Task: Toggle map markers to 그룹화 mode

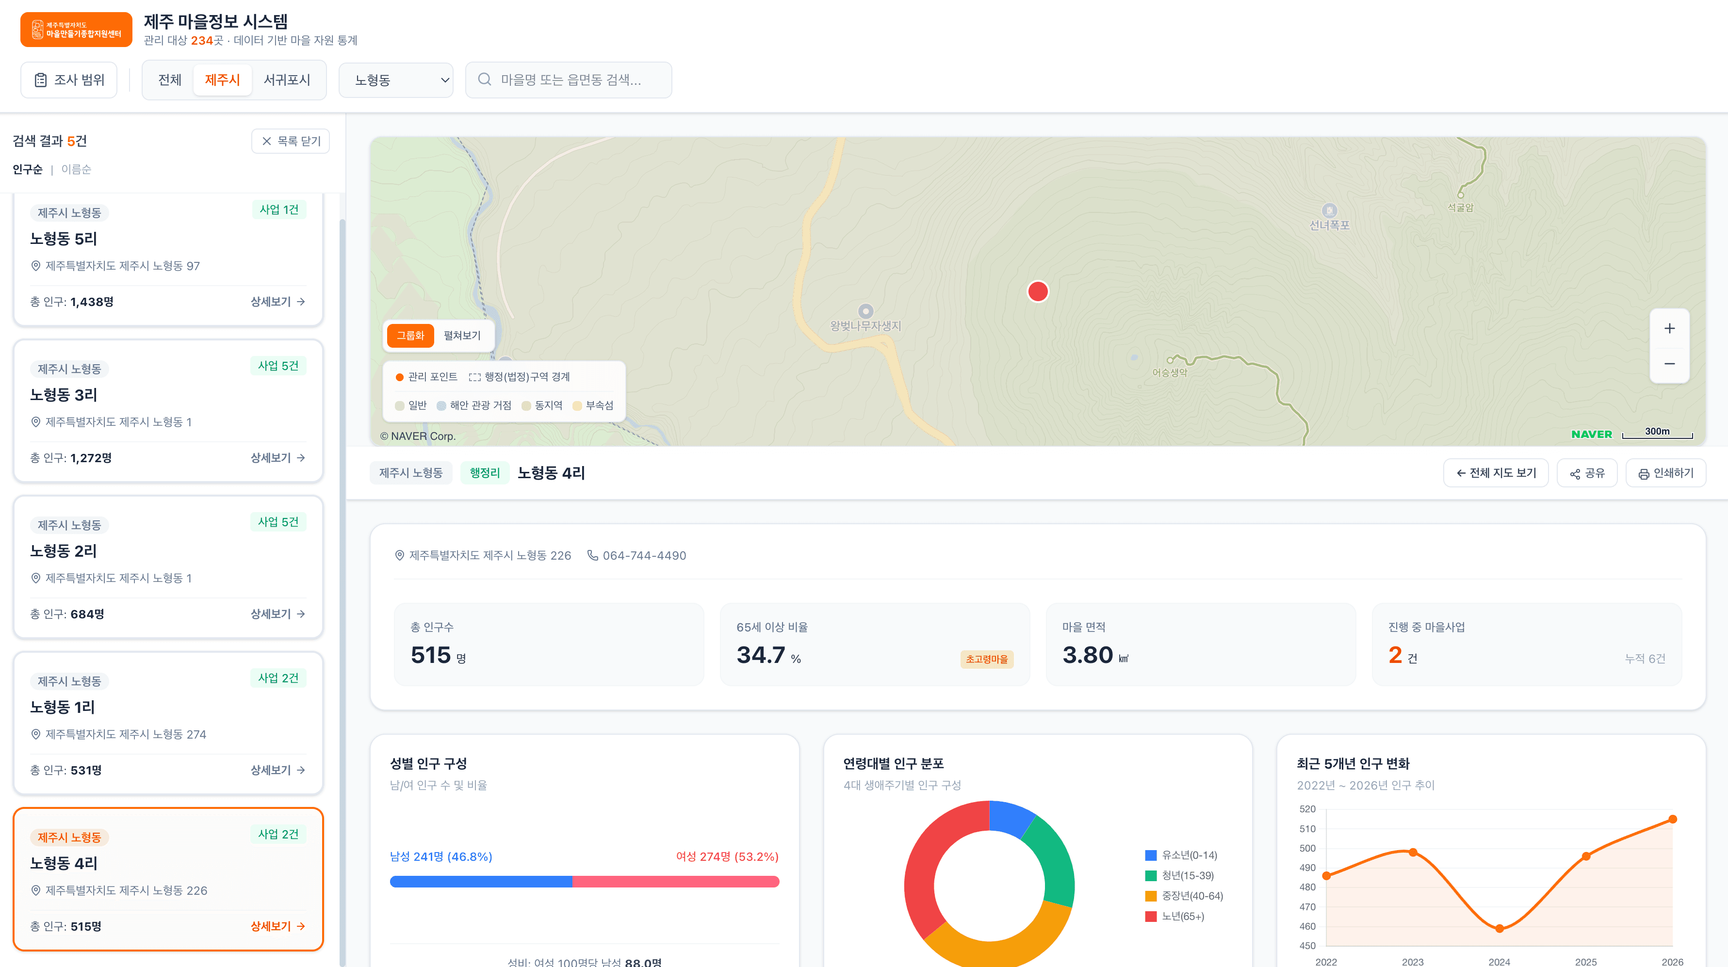Action: pyautogui.click(x=410, y=335)
